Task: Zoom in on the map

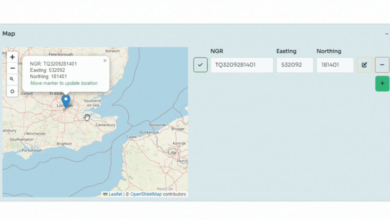Action: pos(12,57)
